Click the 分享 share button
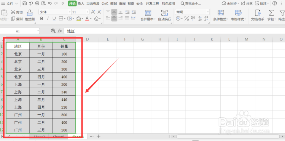Image resolution: width=285 pixels, height=141 pixels. pyautogui.click(x=247, y=3)
